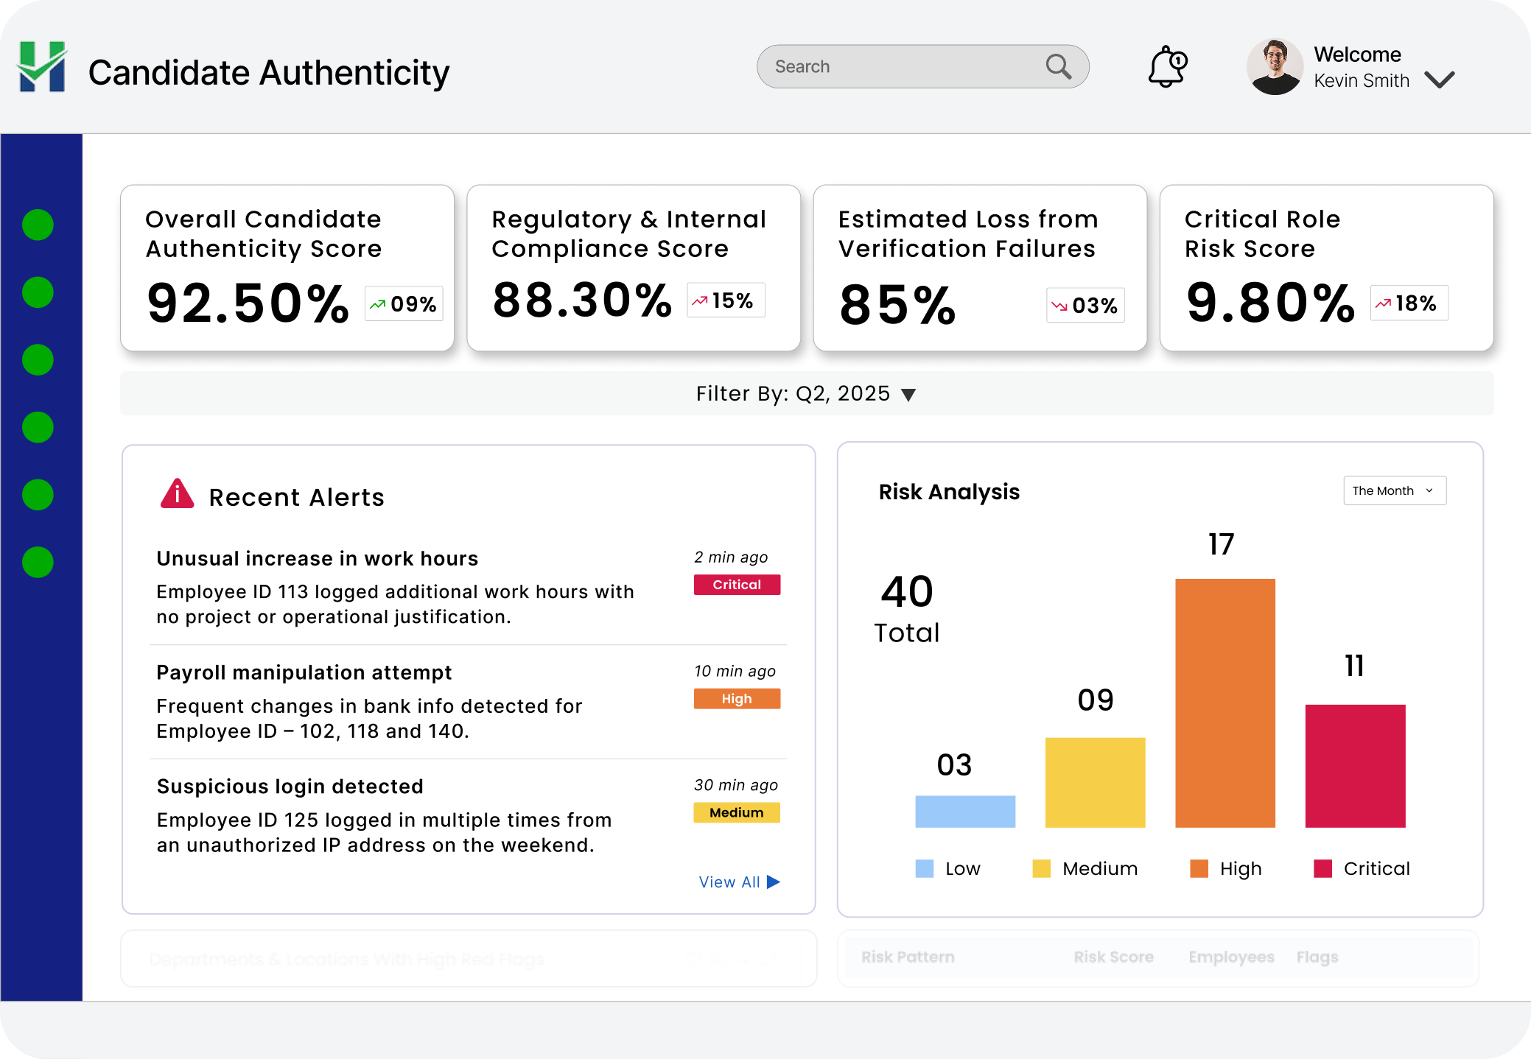Click the 03% downward trend badge

(1085, 305)
